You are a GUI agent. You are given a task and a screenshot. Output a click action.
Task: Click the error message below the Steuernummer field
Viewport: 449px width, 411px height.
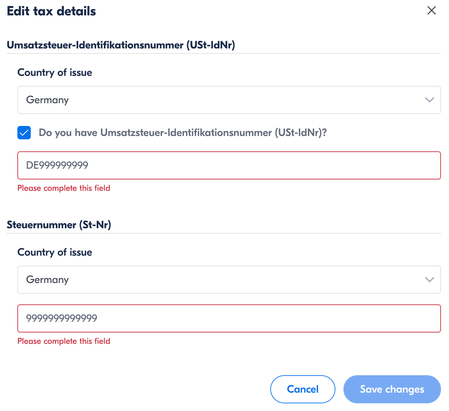pyautogui.click(x=64, y=341)
